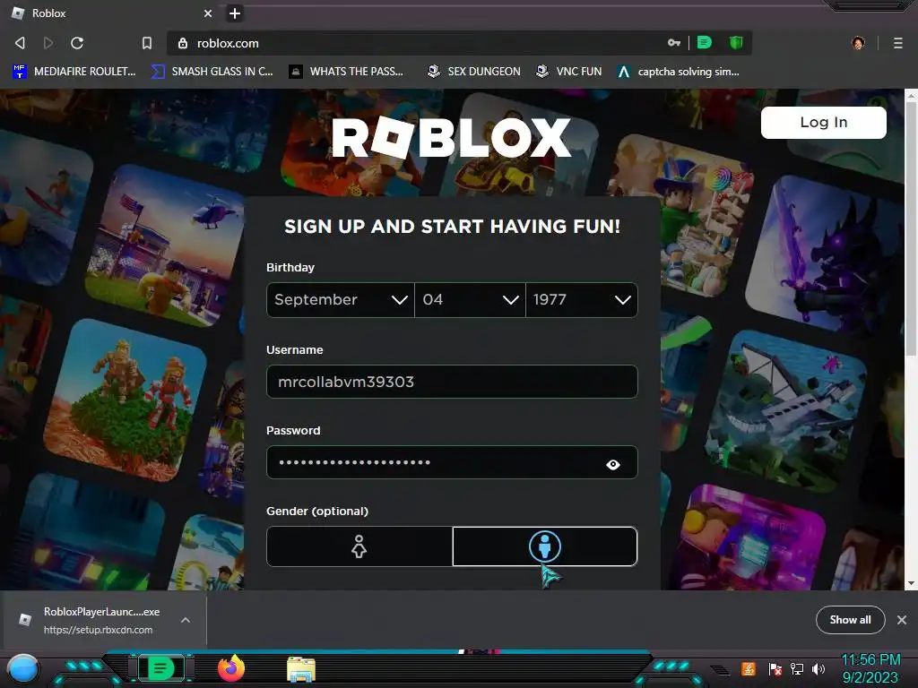Image resolution: width=918 pixels, height=688 pixels.
Task: Toggle password visibility eye icon
Action: tap(613, 465)
